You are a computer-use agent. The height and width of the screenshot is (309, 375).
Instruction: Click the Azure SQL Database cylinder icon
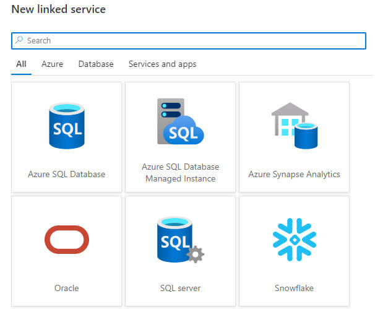click(66, 126)
